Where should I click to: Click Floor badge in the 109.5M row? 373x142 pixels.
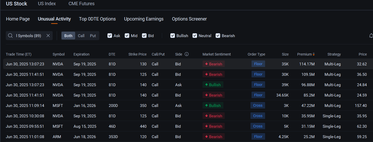click(x=258, y=74)
